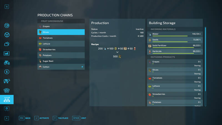Click the BACK button
Screen dimensions: 222x125
25,118
